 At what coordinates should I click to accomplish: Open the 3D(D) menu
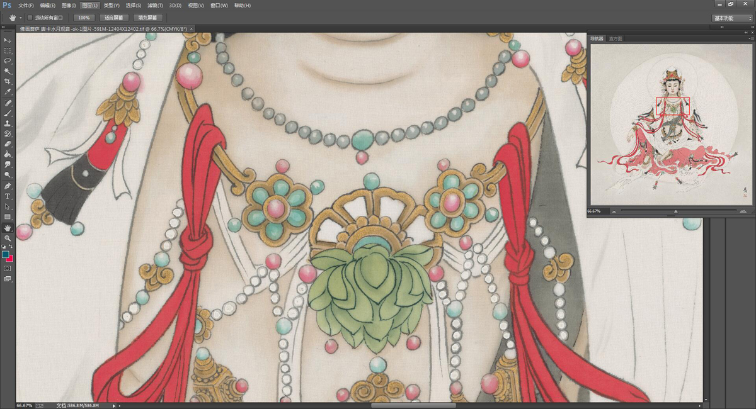[x=175, y=5]
